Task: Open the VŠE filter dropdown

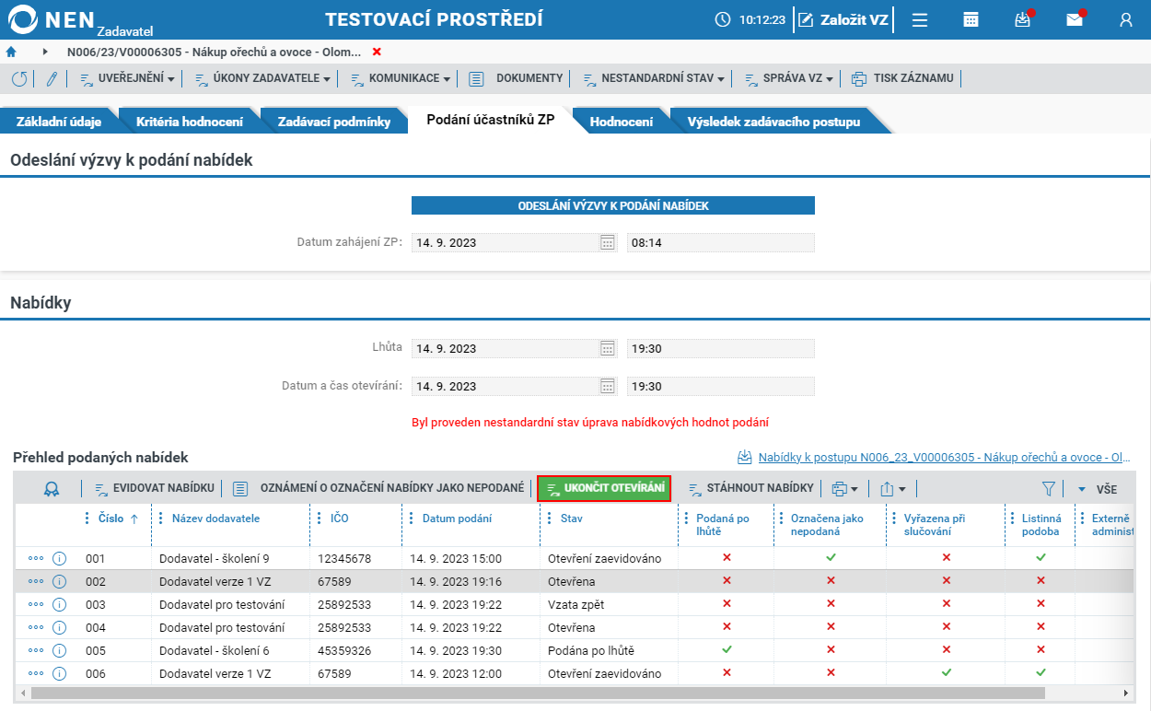Action: (x=1098, y=488)
